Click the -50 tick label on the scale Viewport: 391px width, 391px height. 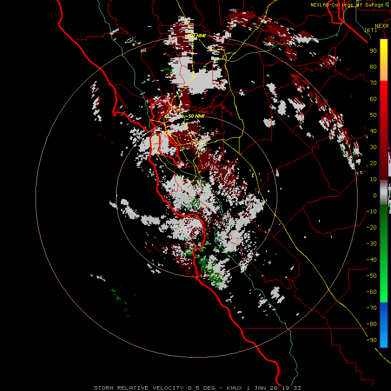(371, 276)
